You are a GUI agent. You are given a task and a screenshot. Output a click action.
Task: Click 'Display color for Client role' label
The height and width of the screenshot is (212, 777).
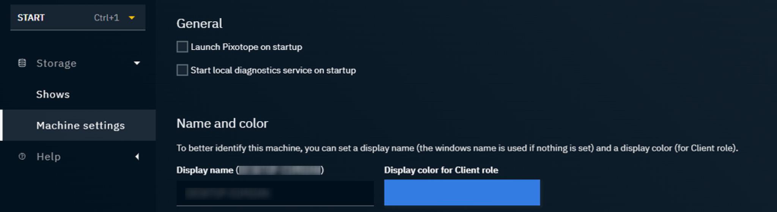(441, 170)
